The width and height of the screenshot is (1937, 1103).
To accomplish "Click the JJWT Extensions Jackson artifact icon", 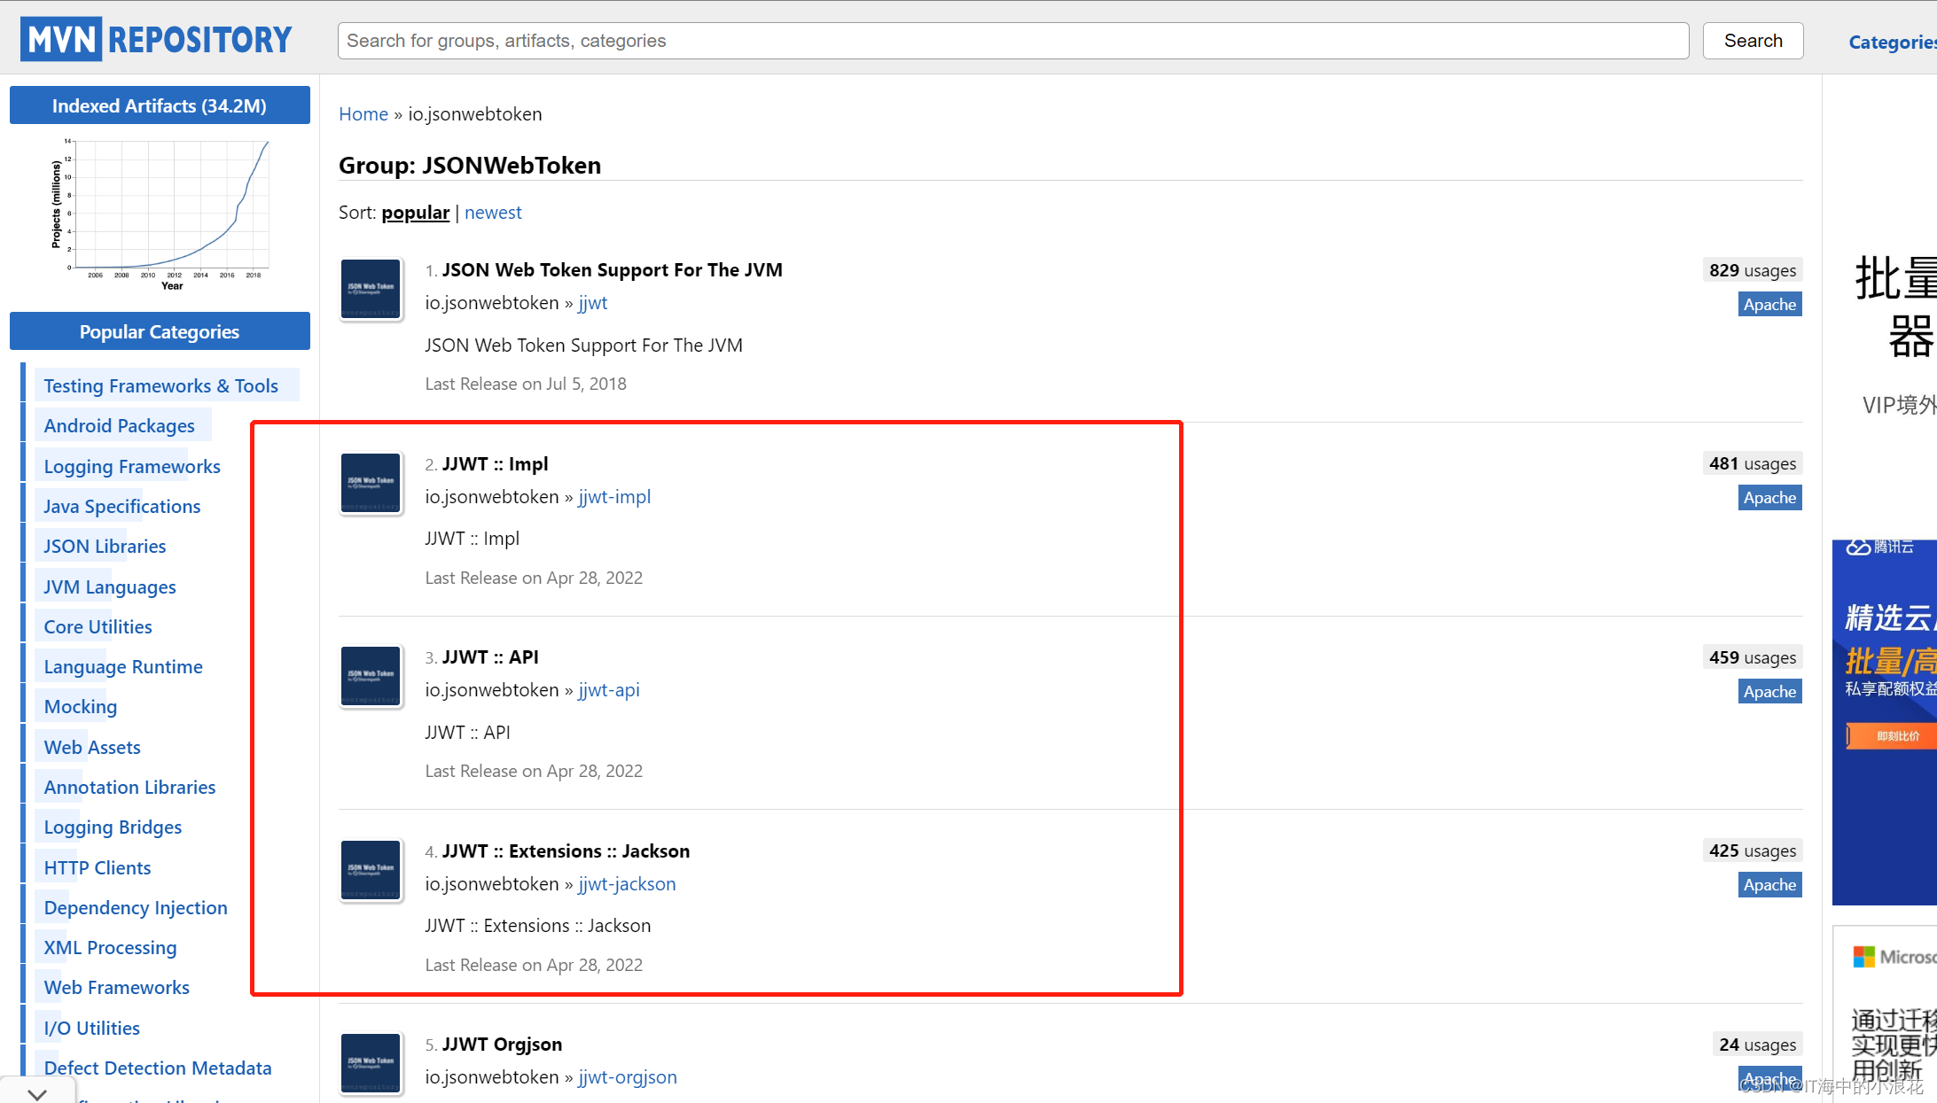I will click(x=371, y=870).
